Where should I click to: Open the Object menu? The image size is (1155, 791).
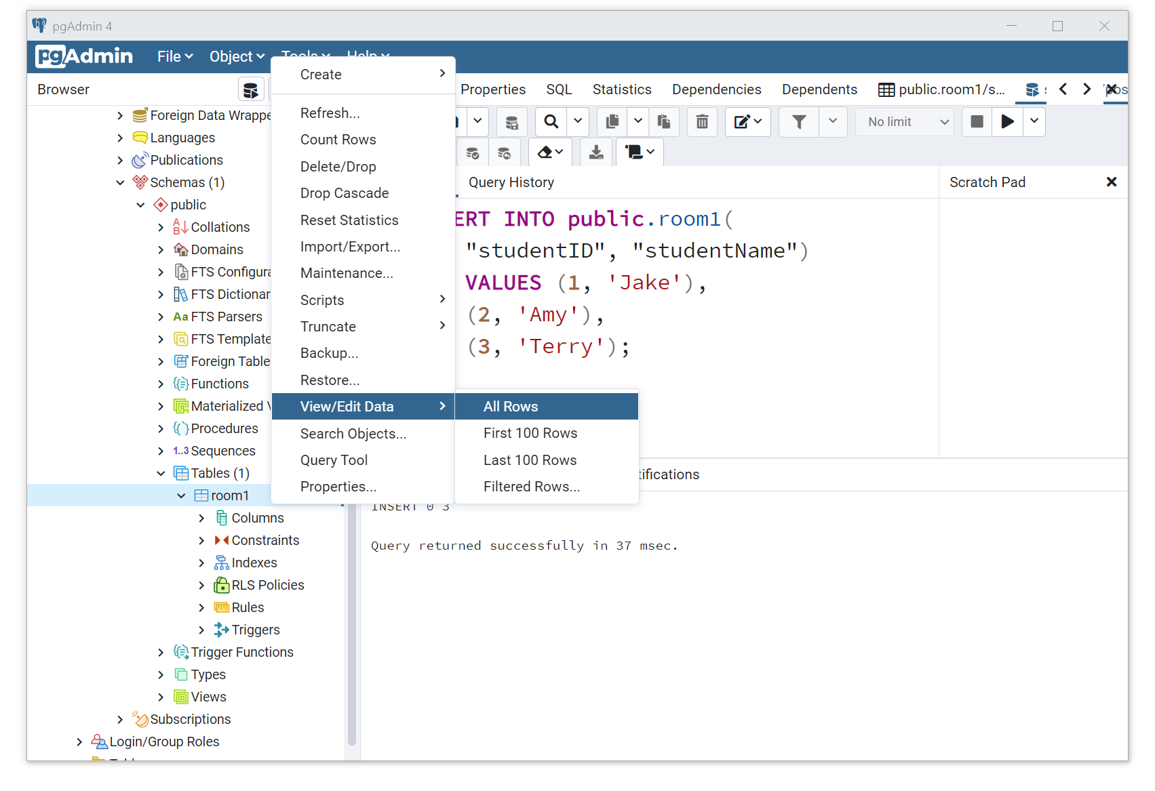[237, 57]
